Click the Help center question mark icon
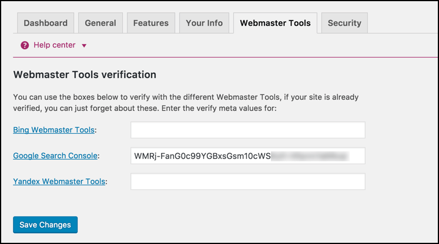The image size is (439, 244). point(25,45)
